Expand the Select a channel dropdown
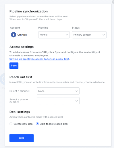The image size is (114, 148). point(58,91)
